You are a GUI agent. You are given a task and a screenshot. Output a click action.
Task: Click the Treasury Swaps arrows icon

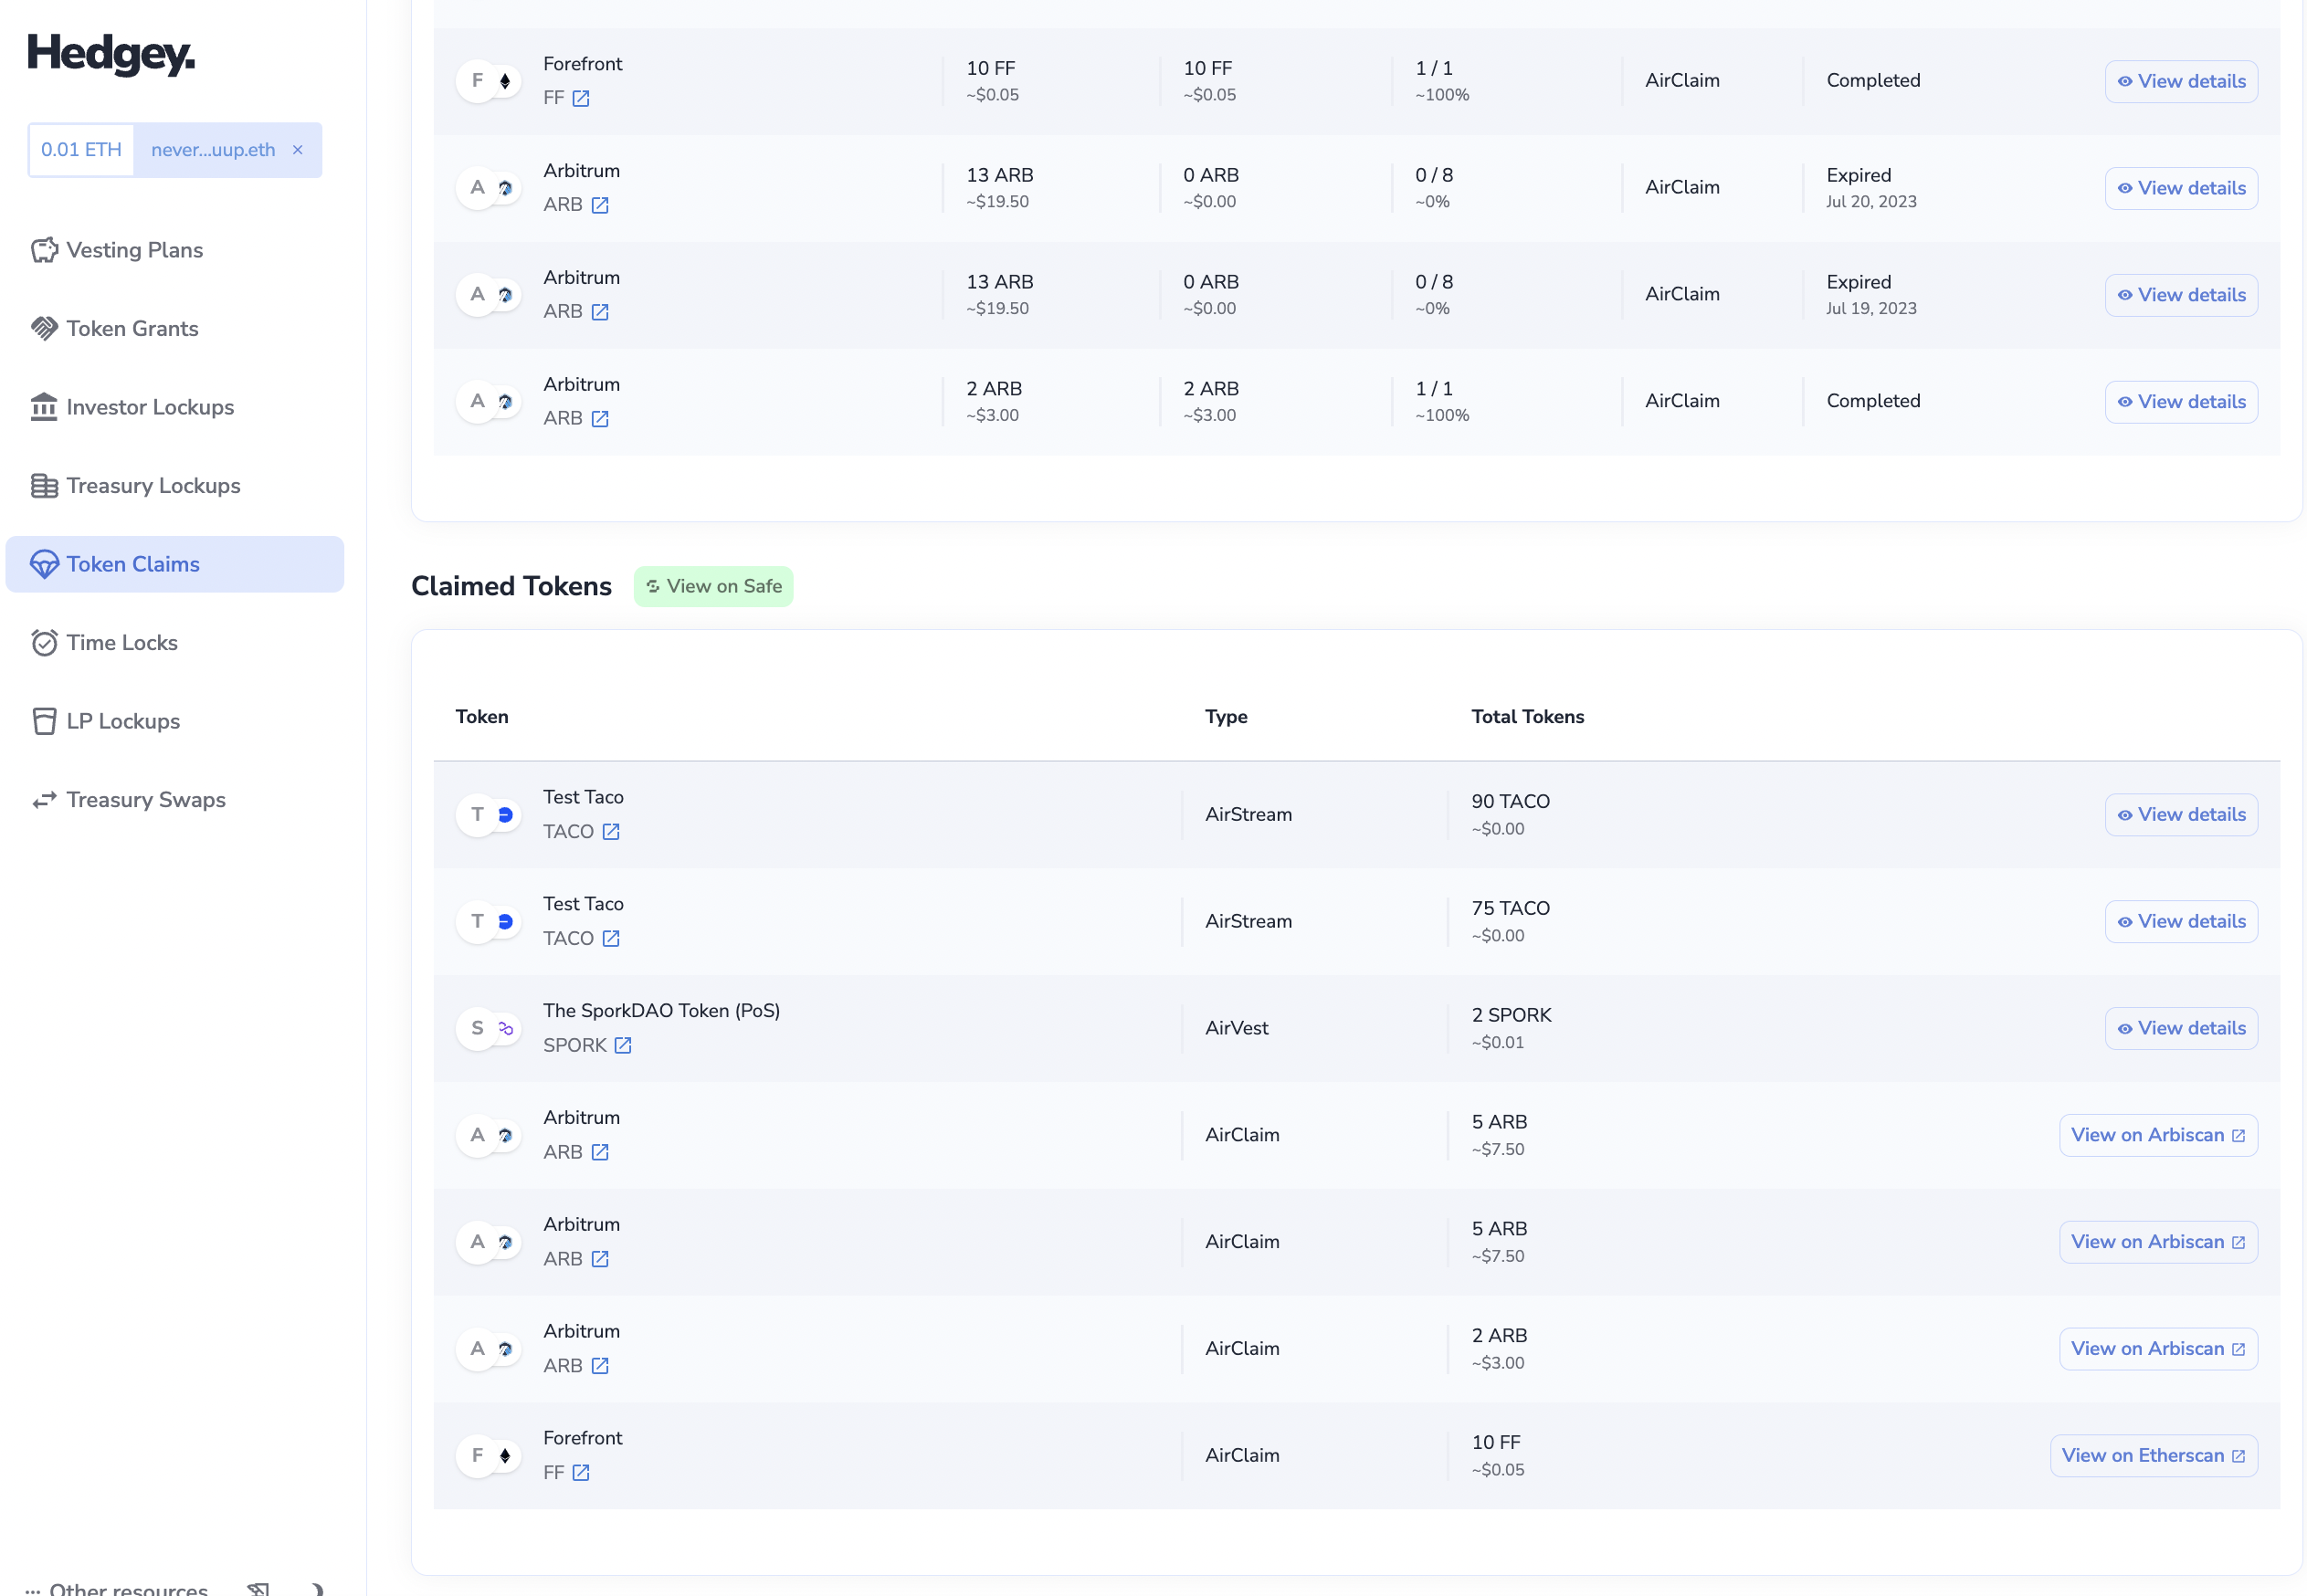tap(44, 800)
